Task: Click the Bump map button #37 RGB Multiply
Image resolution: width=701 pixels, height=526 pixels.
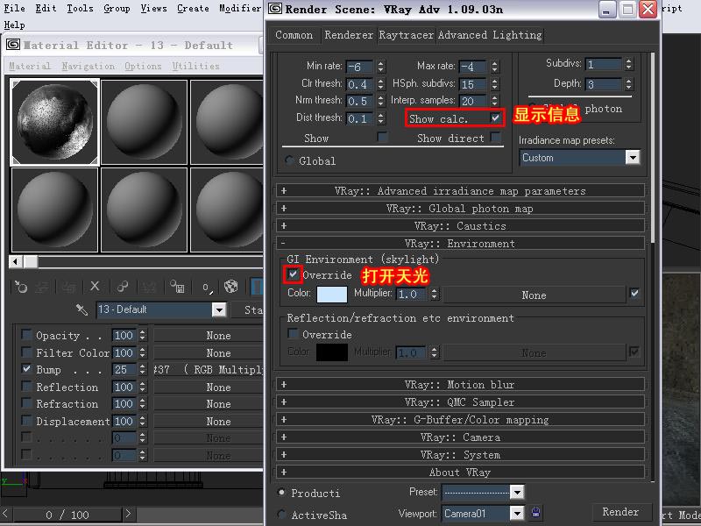Action: [208, 369]
